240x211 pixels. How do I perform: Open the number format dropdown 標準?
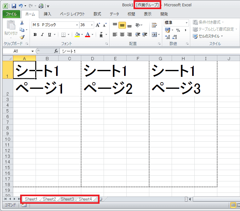[186, 23]
